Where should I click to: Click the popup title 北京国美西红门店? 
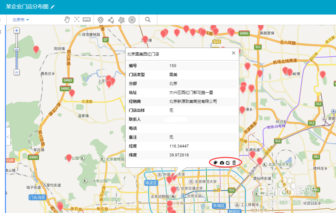coord(143,54)
